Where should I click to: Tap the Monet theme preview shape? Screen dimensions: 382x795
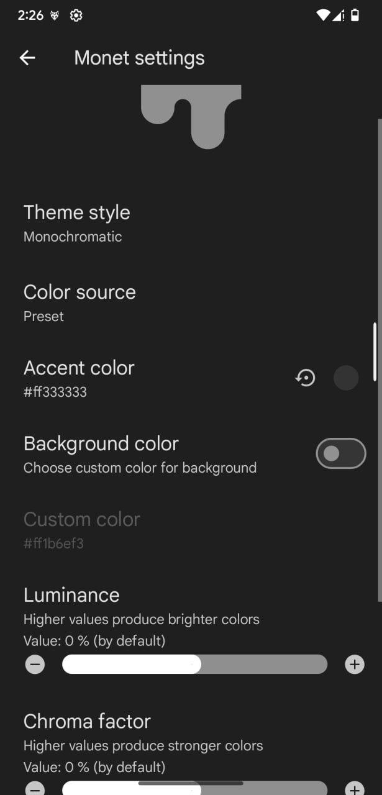pyautogui.click(x=191, y=117)
